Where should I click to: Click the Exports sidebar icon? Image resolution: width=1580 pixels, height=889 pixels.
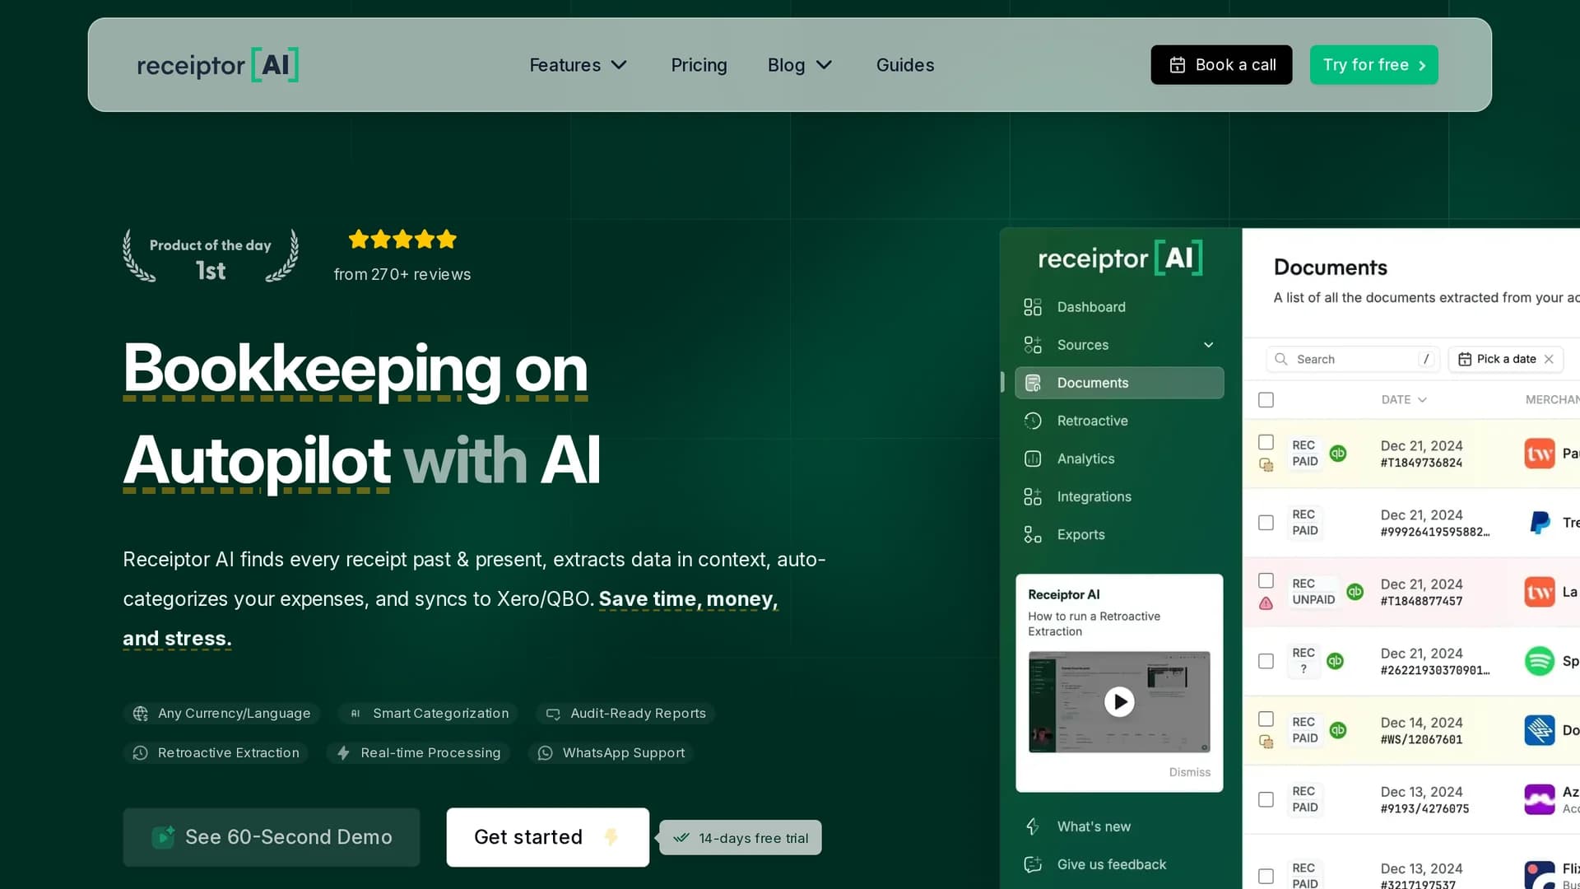coord(1033,534)
